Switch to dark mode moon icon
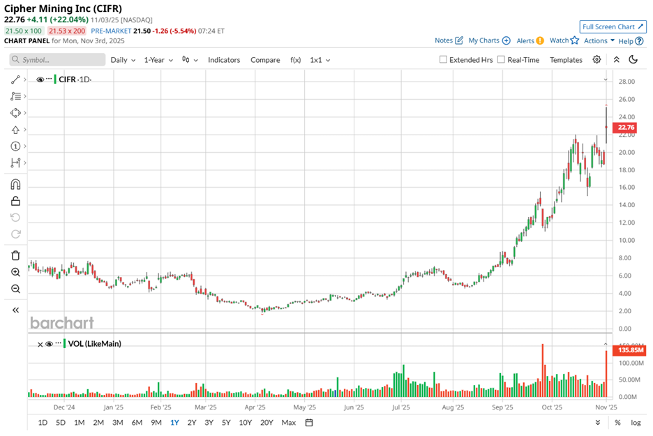653x436 pixels. [633, 59]
